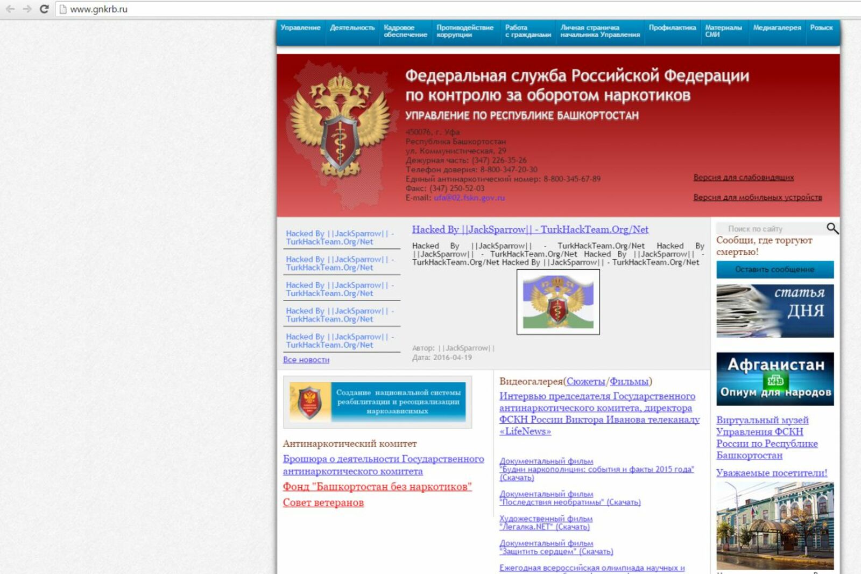Open the Управление menu
Screen dimensions: 861x574
[x=300, y=27]
